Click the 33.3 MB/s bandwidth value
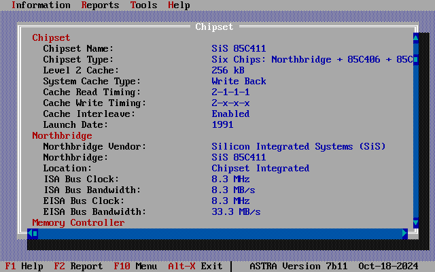 [x=236, y=211]
